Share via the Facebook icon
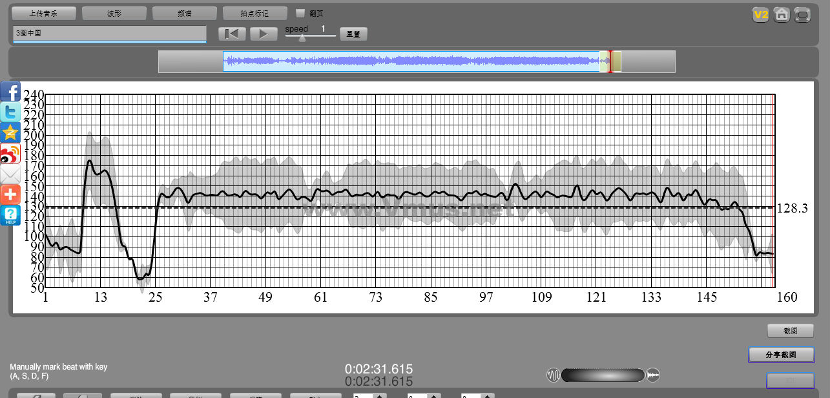This screenshot has width=830, height=398. [x=10, y=91]
